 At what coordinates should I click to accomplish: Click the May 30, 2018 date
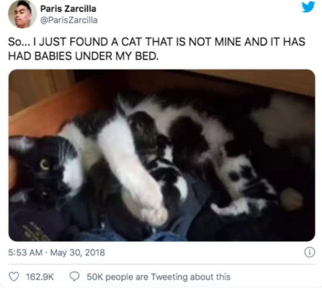(78, 253)
